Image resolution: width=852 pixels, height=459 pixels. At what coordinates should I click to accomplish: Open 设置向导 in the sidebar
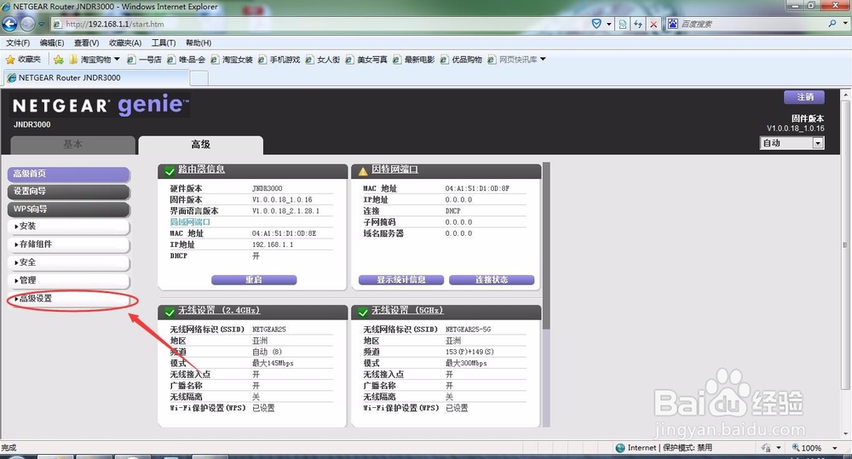click(x=68, y=192)
